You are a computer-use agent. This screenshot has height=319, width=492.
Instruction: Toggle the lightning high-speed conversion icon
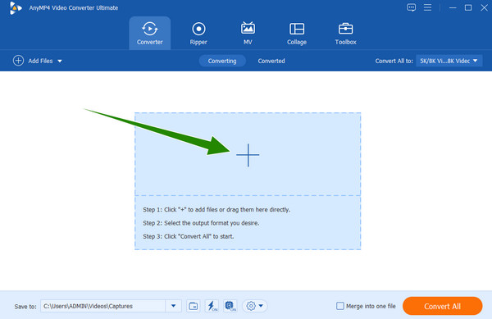[212, 306]
